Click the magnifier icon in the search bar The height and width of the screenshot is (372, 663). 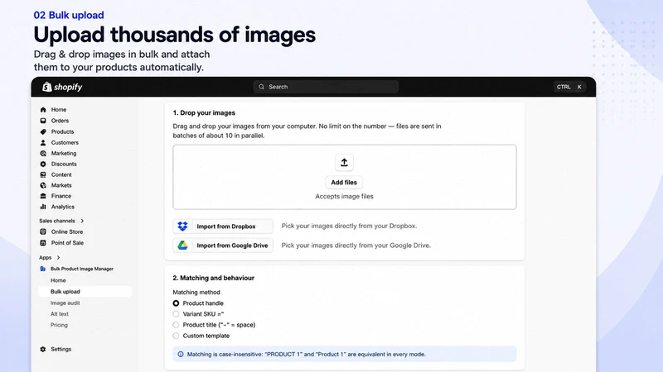point(262,87)
